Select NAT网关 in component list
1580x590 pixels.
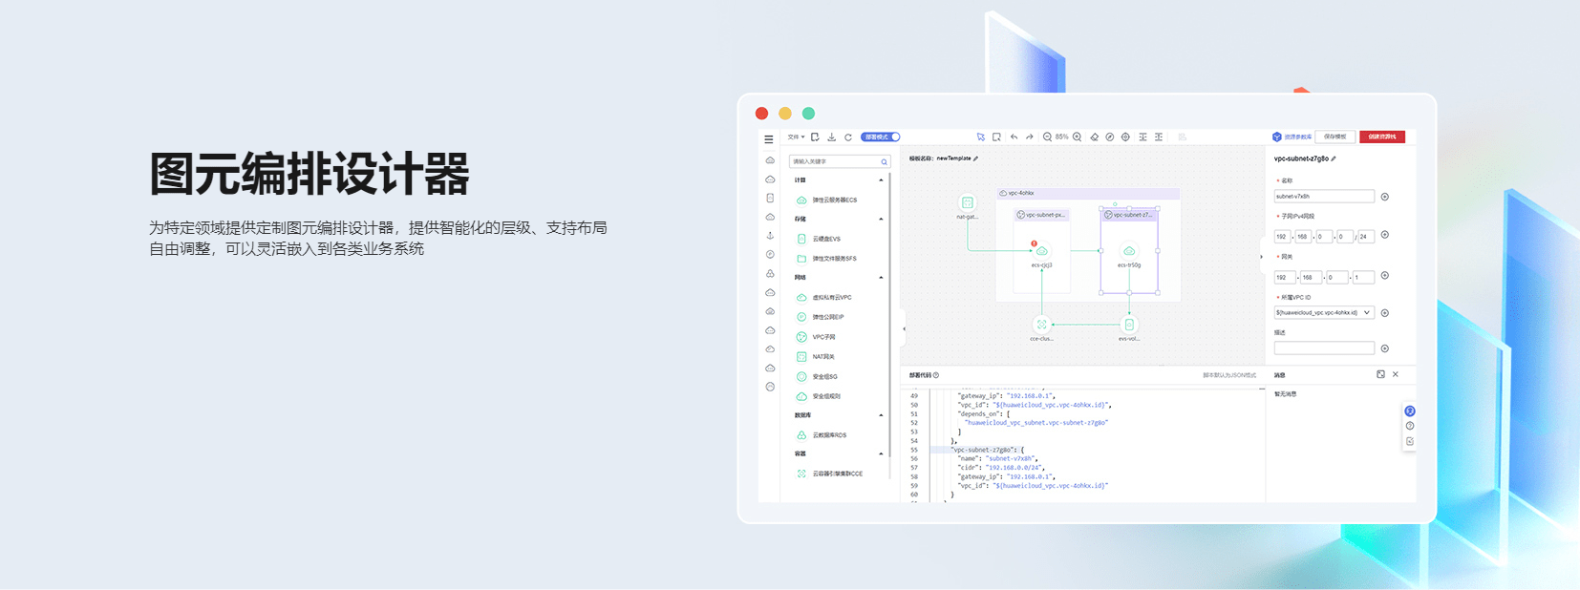[x=822, y=357]
